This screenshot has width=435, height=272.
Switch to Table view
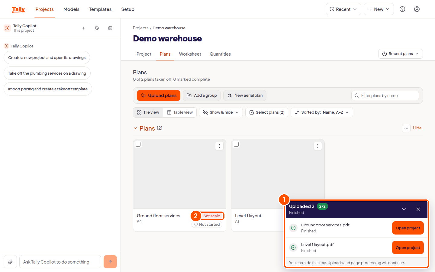pyautogui.click(x=180, y=112)
